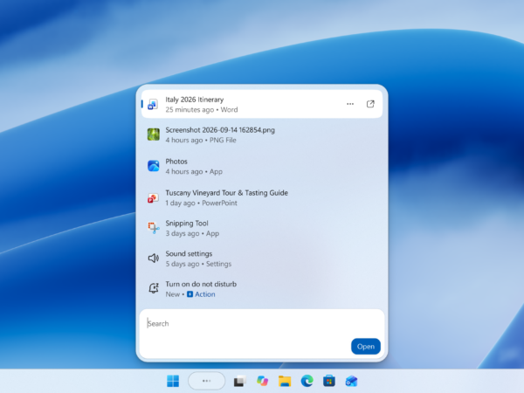Select Screenshot 2026-09-14 162854.png result

(262, 134)
